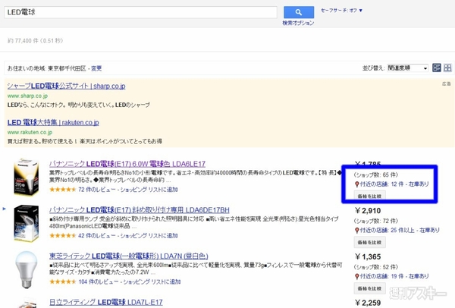Add LDA7N to shopping list

coord(152,281)
